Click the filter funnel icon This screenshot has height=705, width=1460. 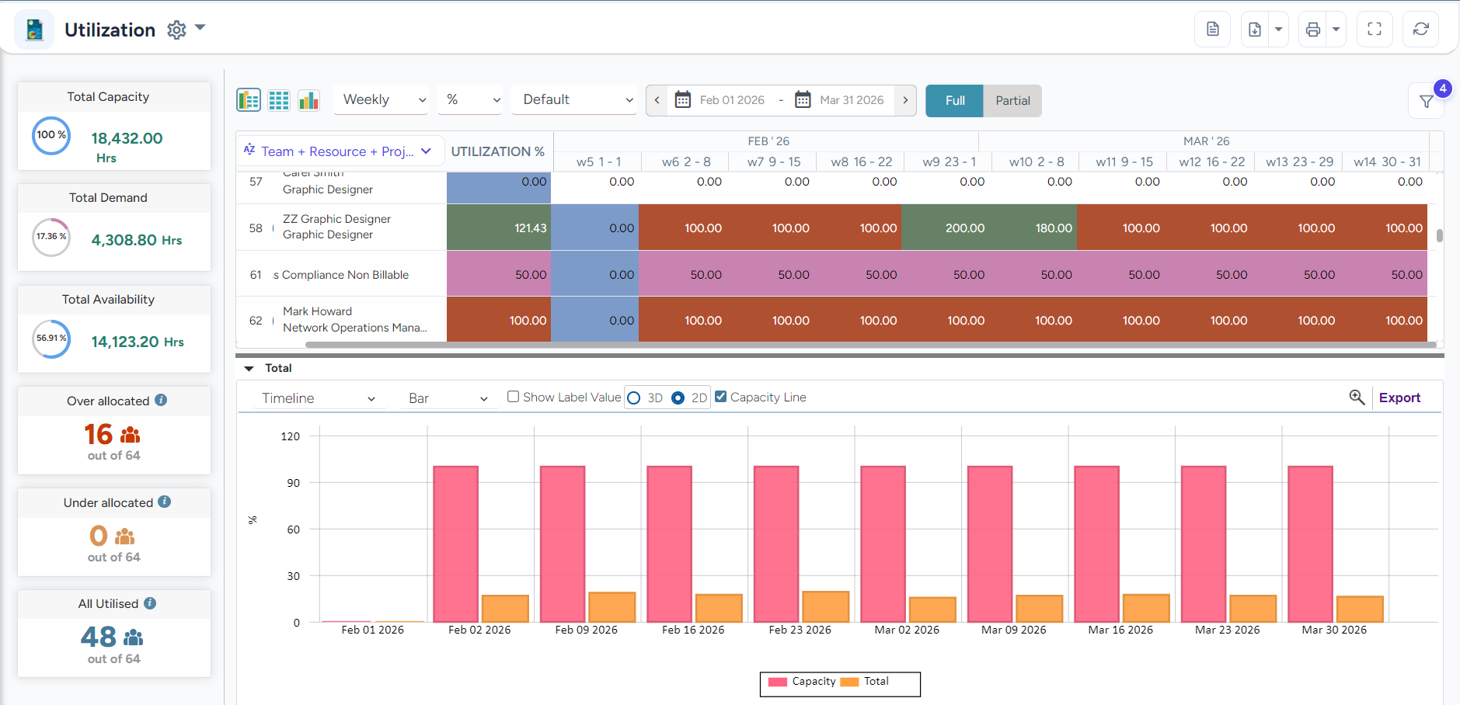1426,102
